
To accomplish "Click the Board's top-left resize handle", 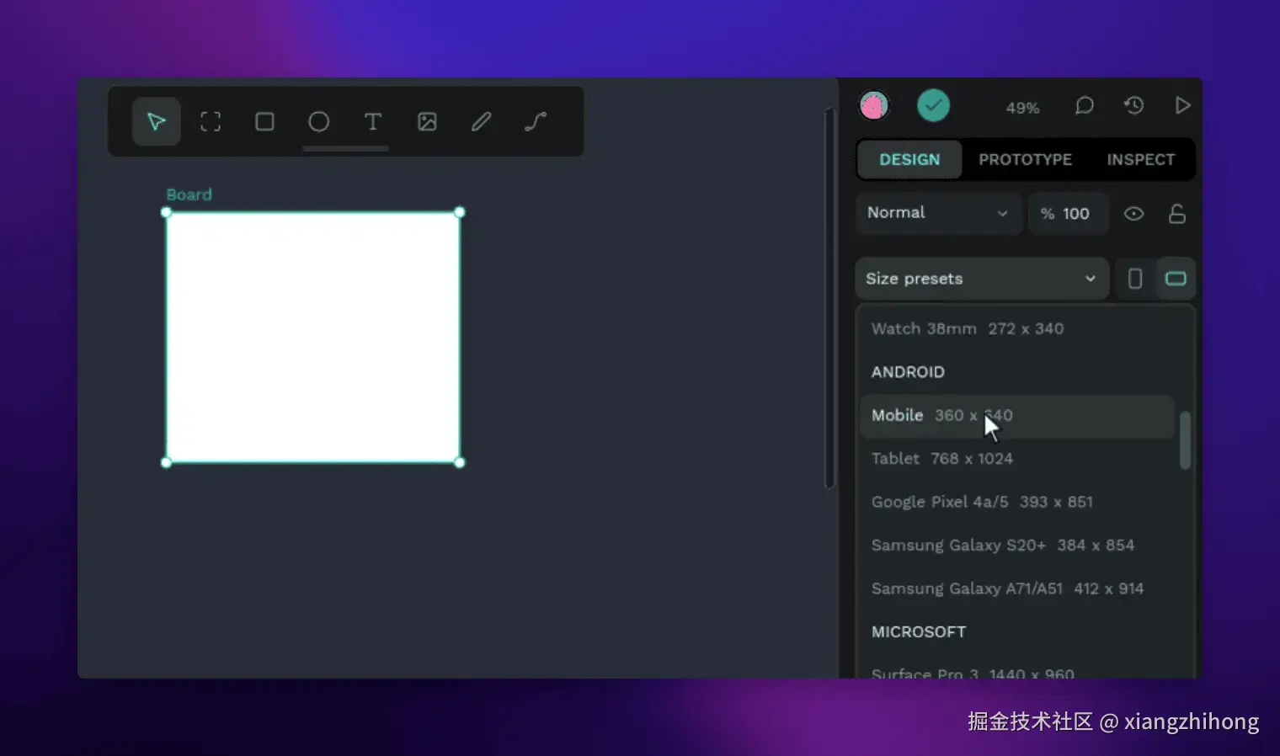I will (x=167, y=213).
